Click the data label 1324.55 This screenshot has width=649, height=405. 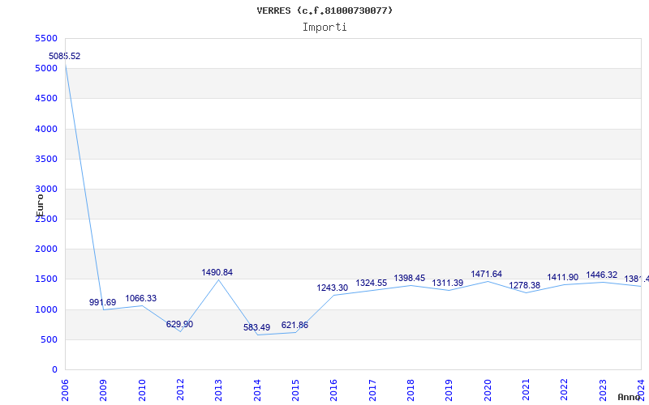coord(372,283)
